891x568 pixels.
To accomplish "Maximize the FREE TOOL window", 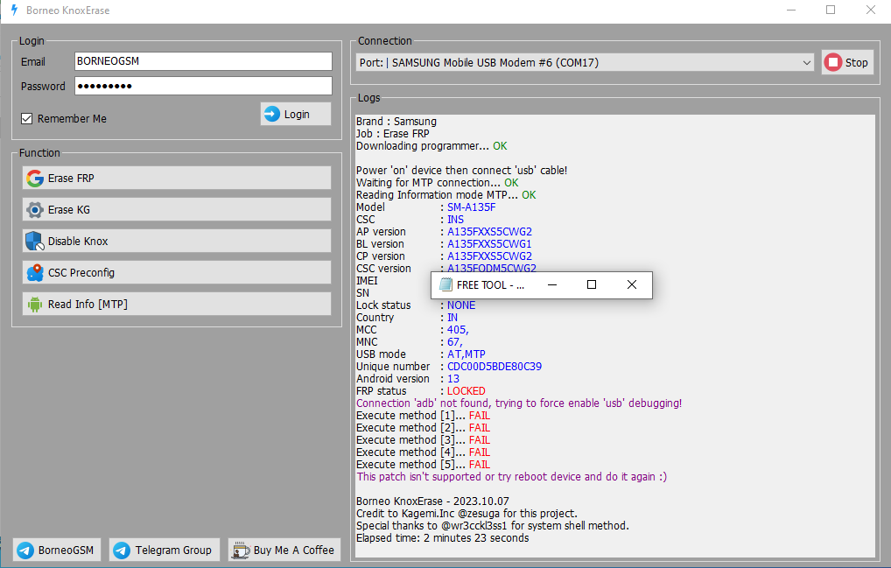I will pos(592,284).
